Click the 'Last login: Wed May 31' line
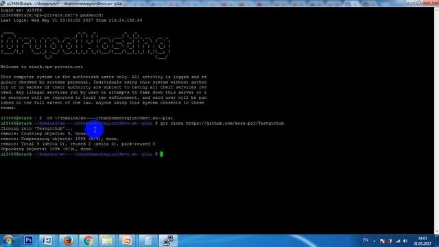Screen dimensions: 439x247 71,21
